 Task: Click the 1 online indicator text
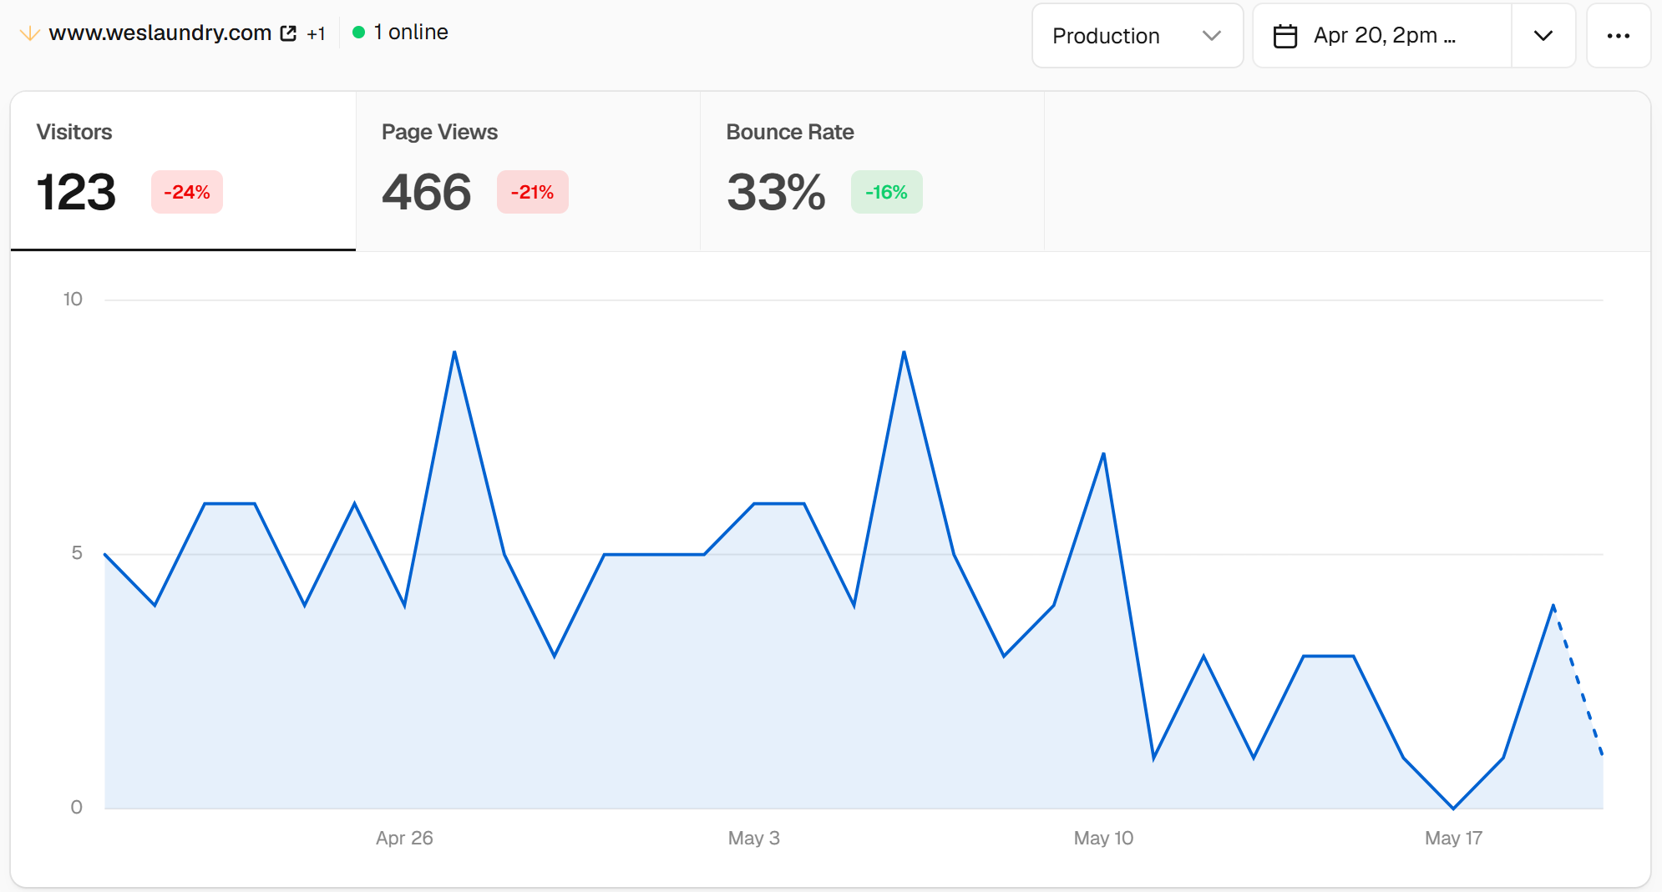pyautogui.click(x=411, y=33)
